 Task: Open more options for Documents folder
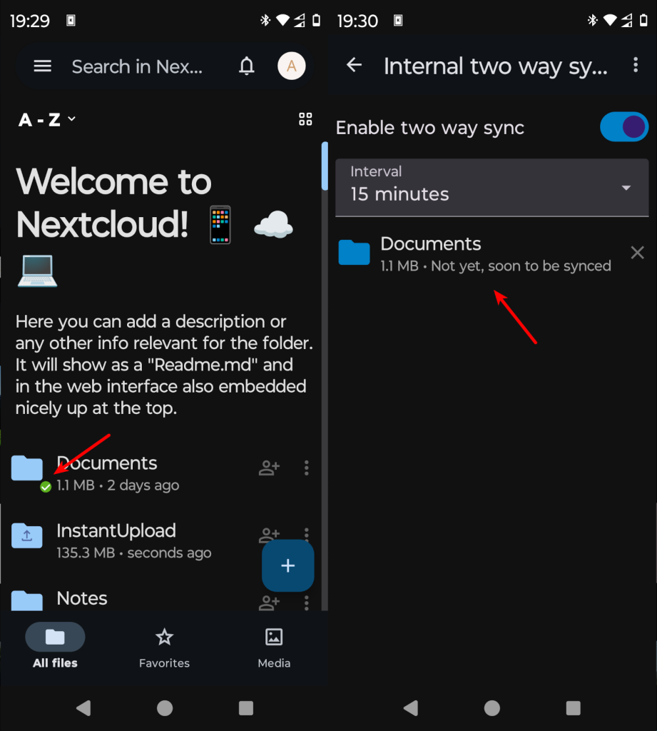306,468
